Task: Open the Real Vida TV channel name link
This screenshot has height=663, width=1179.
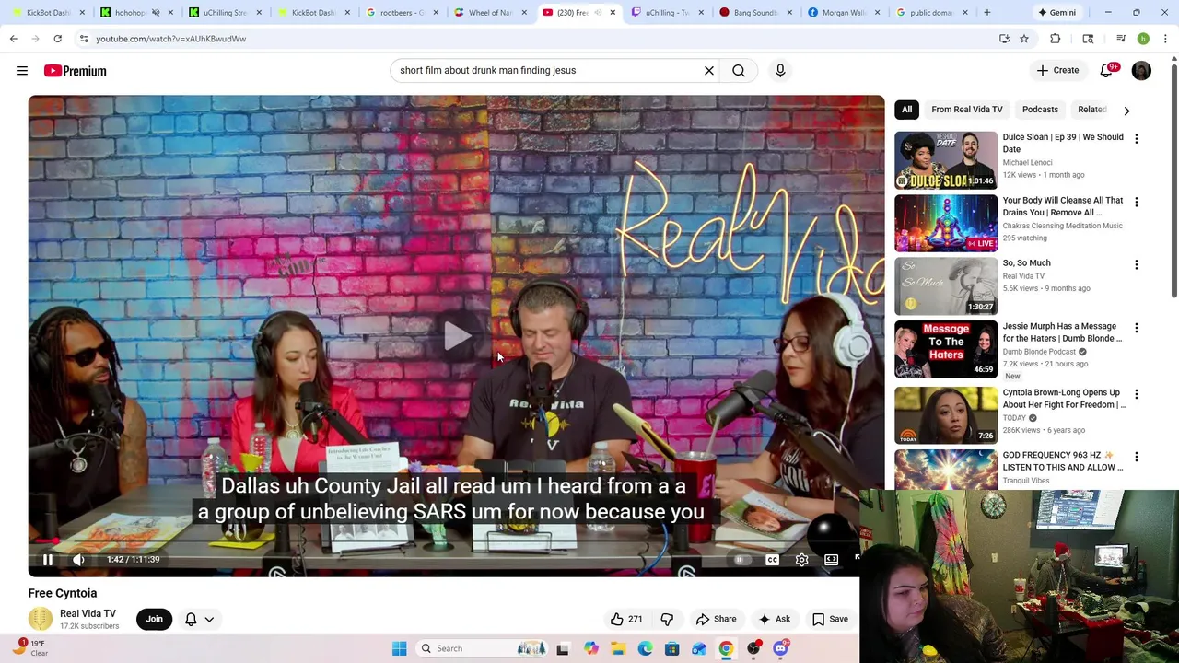Action: pyautogui.click(x=88, y=613)
